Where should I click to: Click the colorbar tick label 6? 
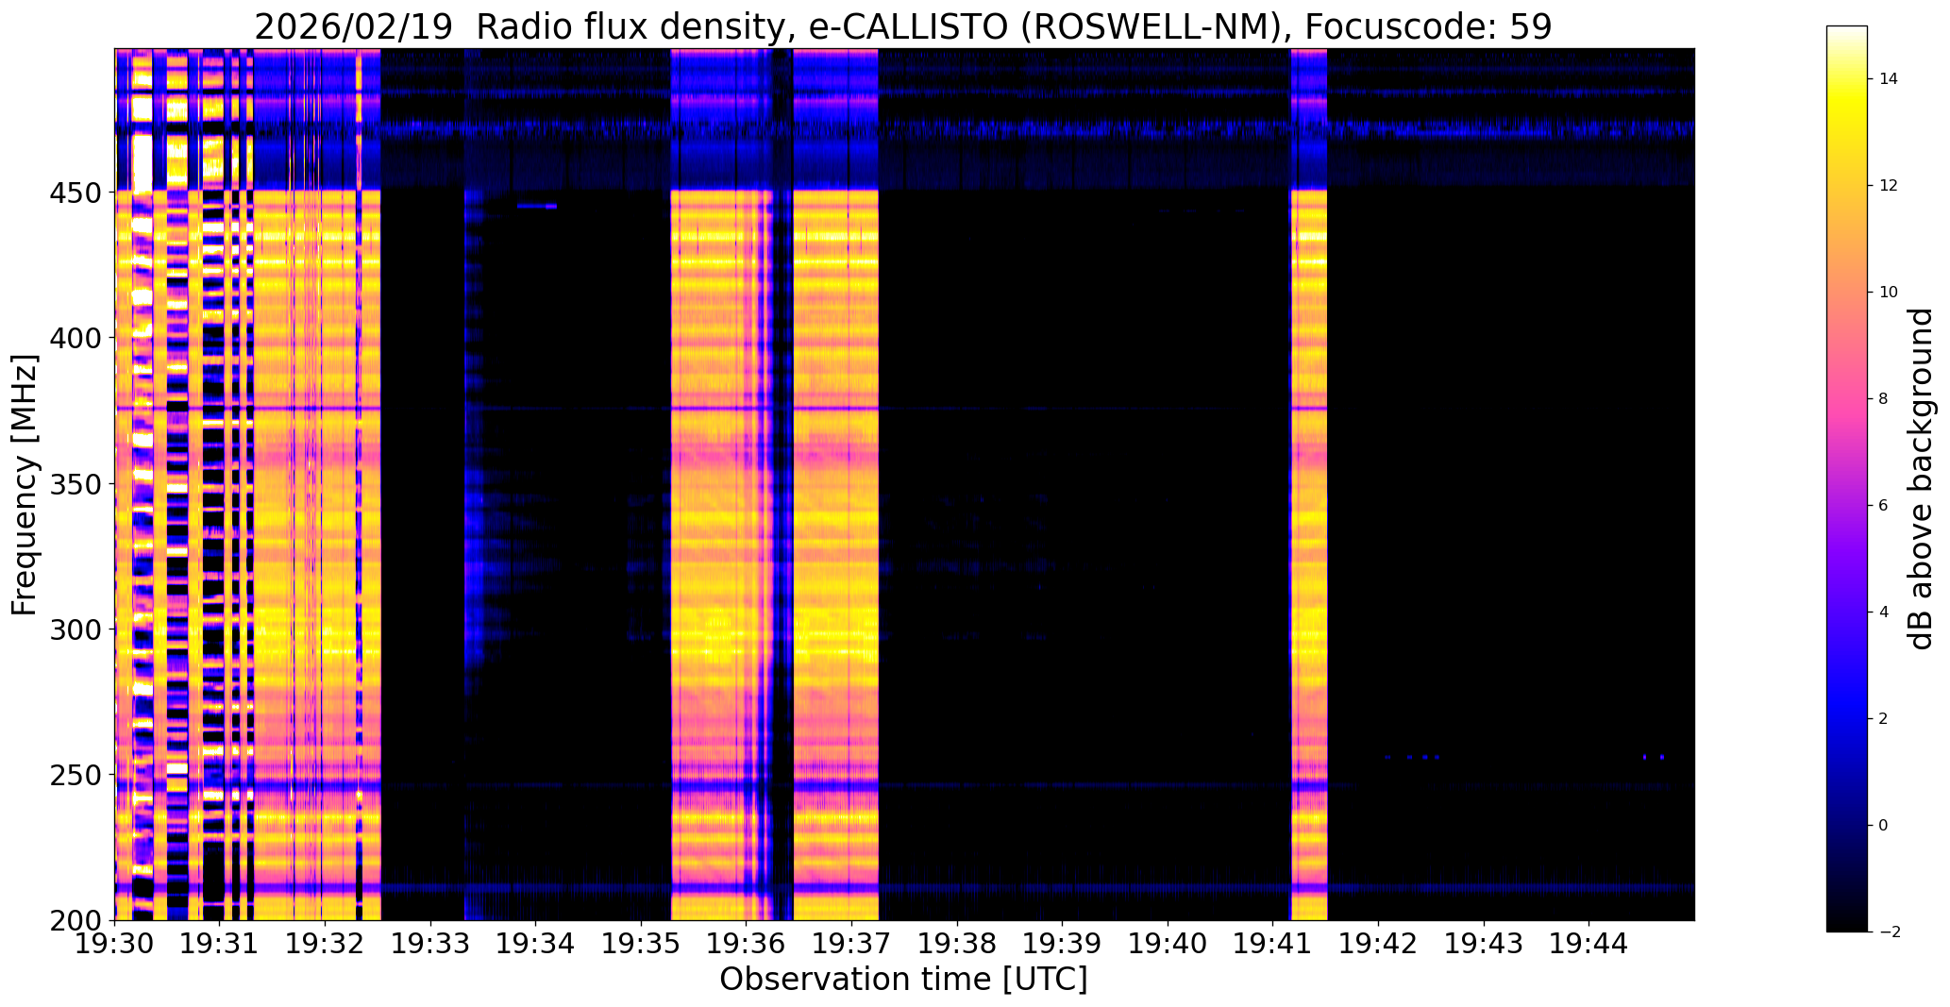tap(1884, 506)
